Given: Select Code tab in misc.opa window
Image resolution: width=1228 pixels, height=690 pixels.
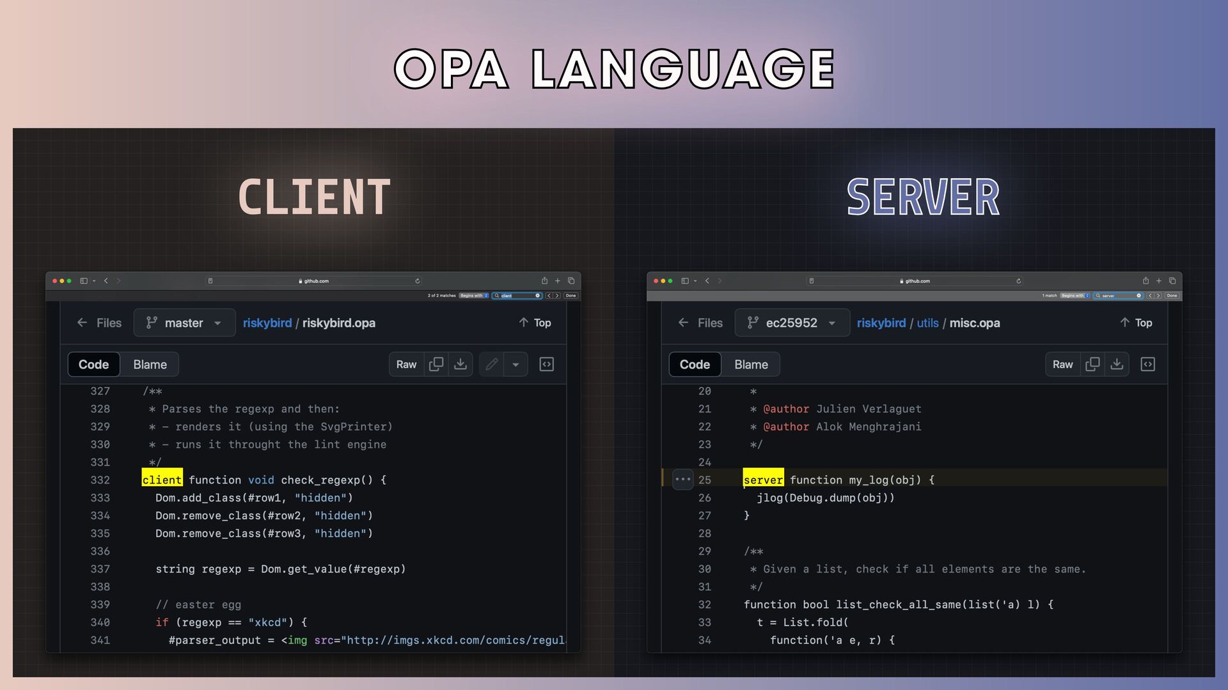Looking at the screenshot, I should pos(695,364).
